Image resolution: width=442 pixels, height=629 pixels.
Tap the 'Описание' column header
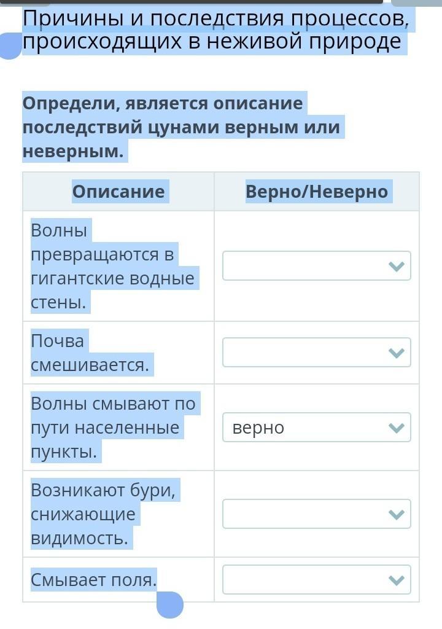pos(118,192)
